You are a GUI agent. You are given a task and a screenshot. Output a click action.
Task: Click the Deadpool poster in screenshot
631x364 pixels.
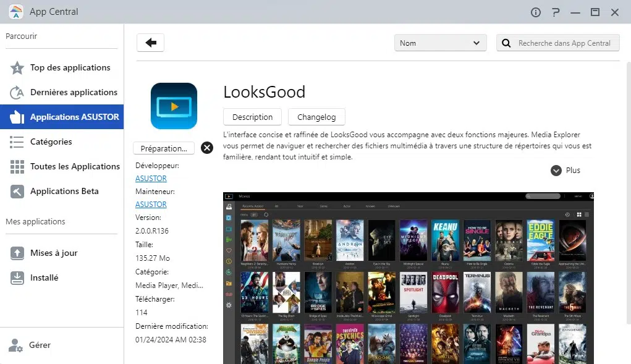[445, 292]
